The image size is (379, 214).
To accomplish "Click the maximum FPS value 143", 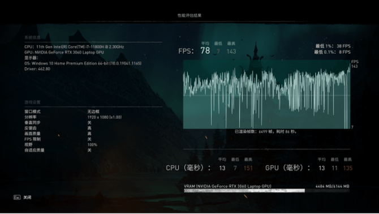I will (x=231, y=52).
